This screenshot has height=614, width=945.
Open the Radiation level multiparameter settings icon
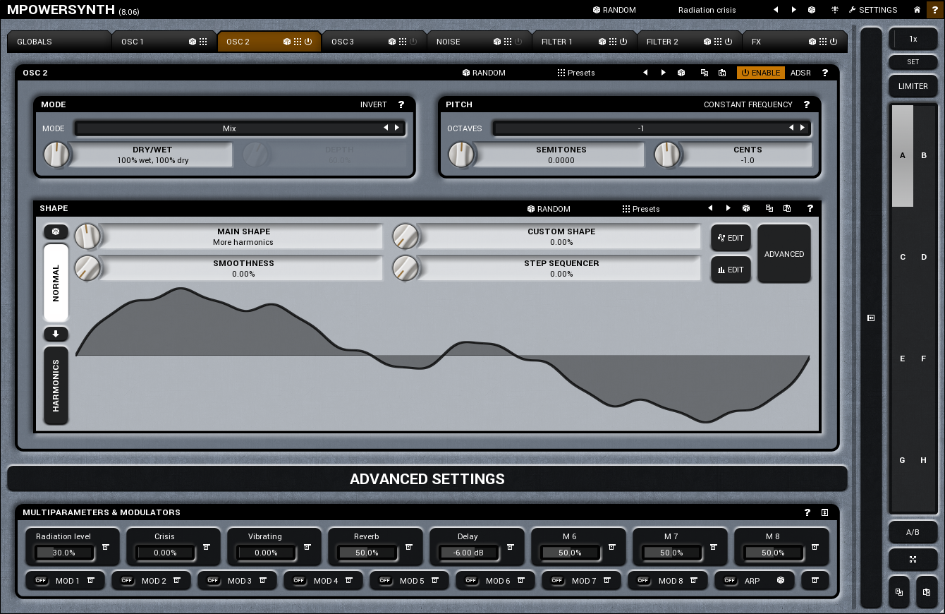click(x=105, y=547)
